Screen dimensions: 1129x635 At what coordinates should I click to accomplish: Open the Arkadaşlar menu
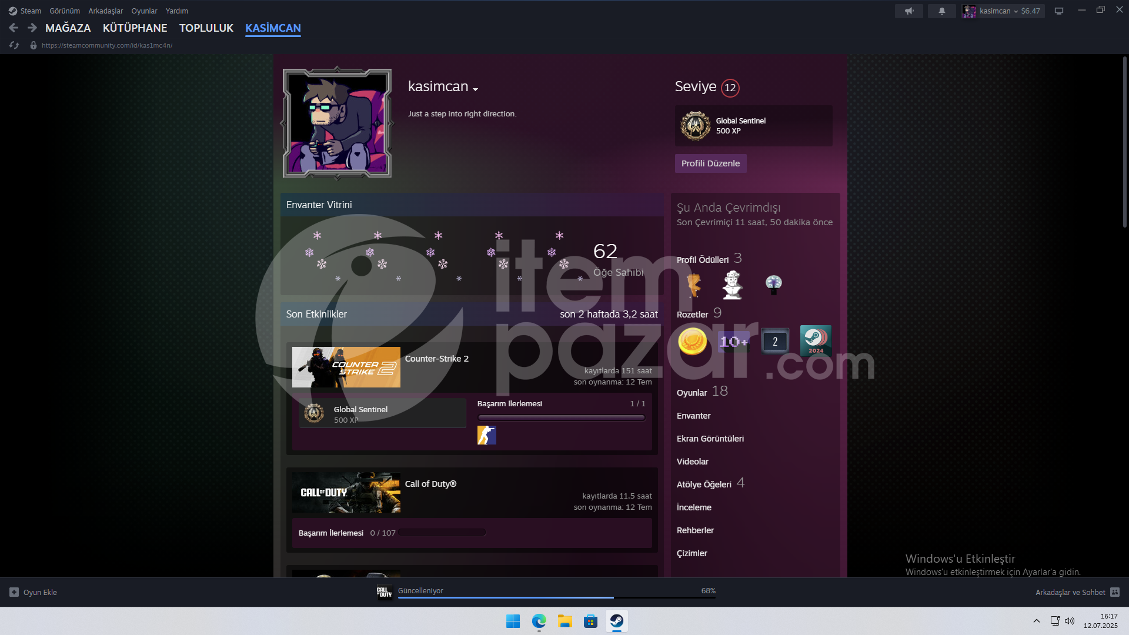pos(106,11)
